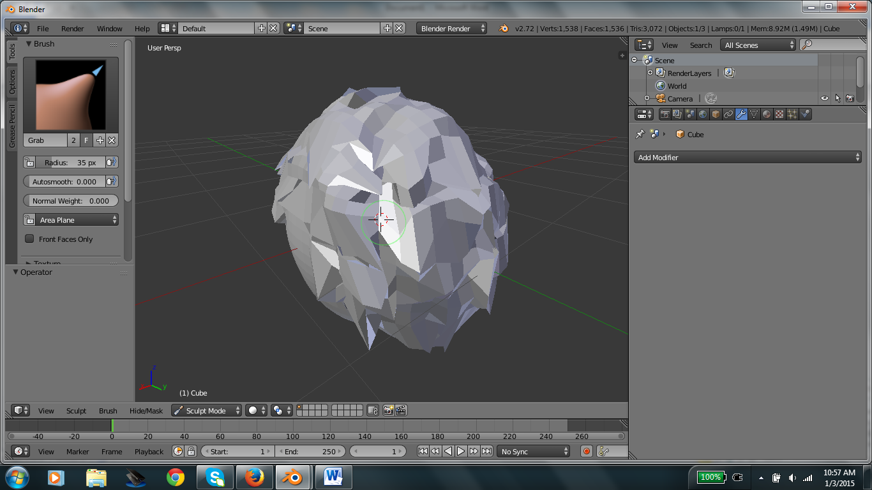Open viewport shading sphere dropdown
This screenshot has width=872, height=490.
(257, 410)
